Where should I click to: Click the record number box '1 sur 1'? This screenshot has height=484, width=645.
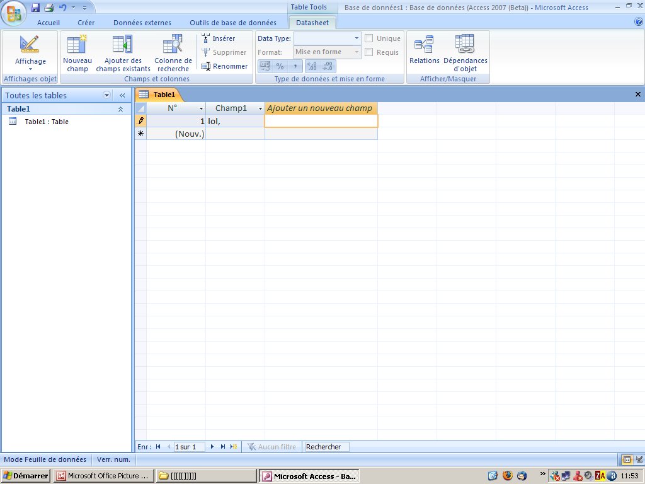(189, 447)
